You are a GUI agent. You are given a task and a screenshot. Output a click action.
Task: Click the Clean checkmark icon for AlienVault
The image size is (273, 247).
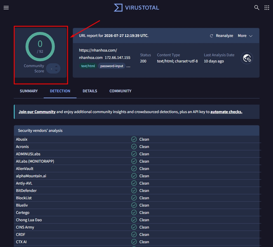pos(134,168)
